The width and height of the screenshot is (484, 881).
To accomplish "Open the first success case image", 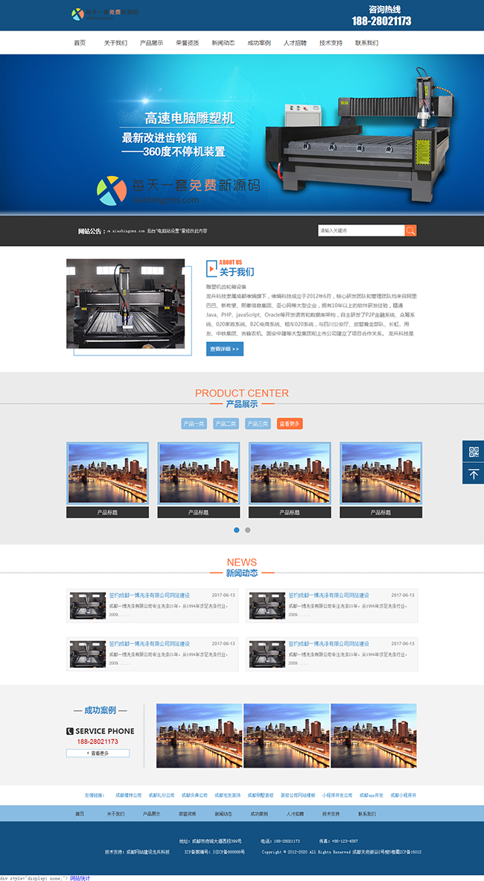I will 200,736.
